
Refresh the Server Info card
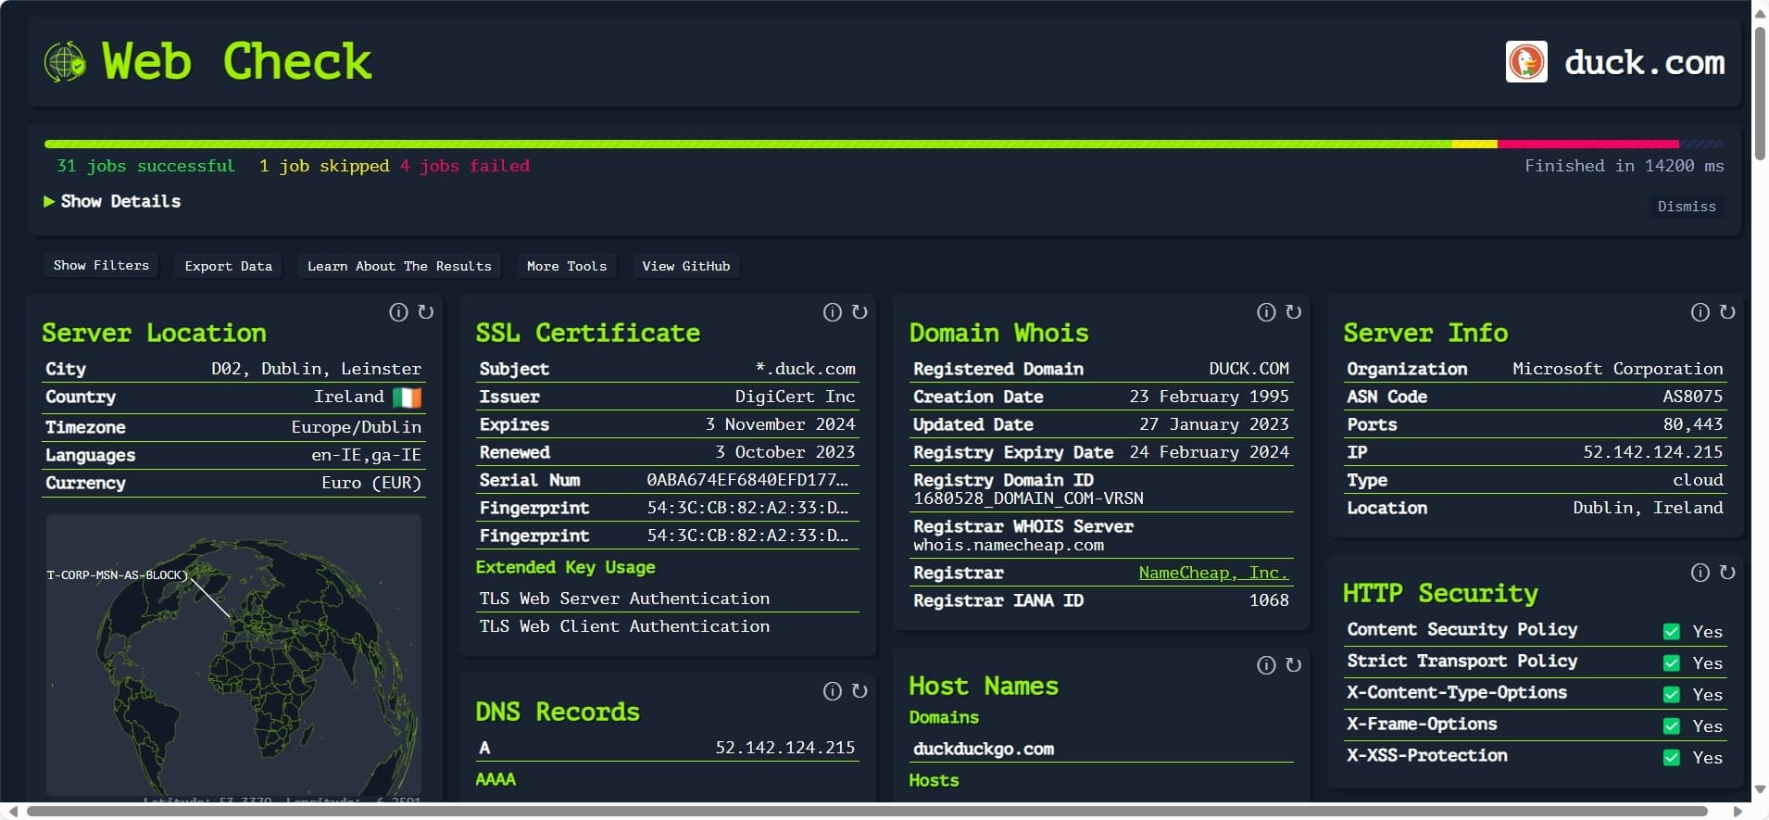click(1727, 312)
